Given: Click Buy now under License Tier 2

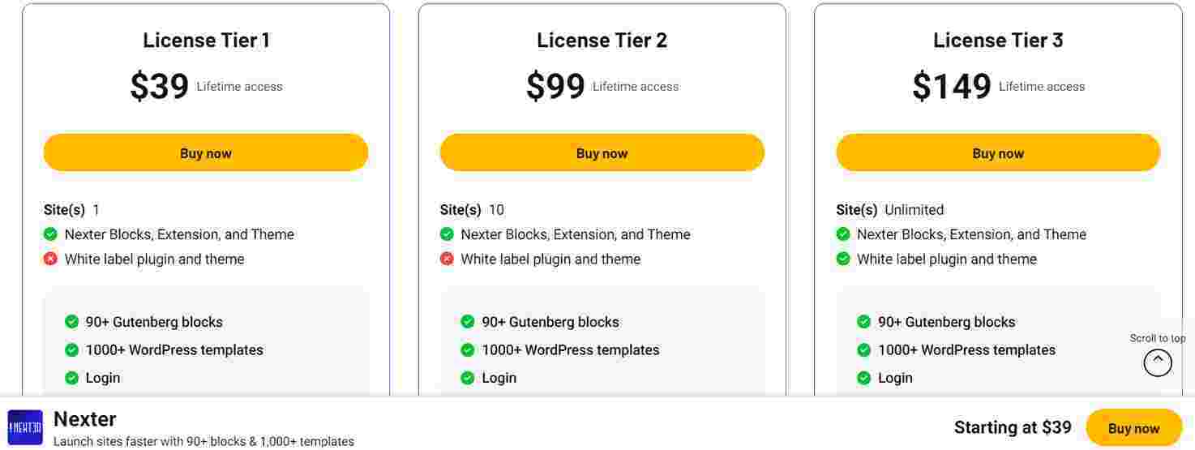Looking at the screenshot, I should pyautogui.click(x=602, y=153).
